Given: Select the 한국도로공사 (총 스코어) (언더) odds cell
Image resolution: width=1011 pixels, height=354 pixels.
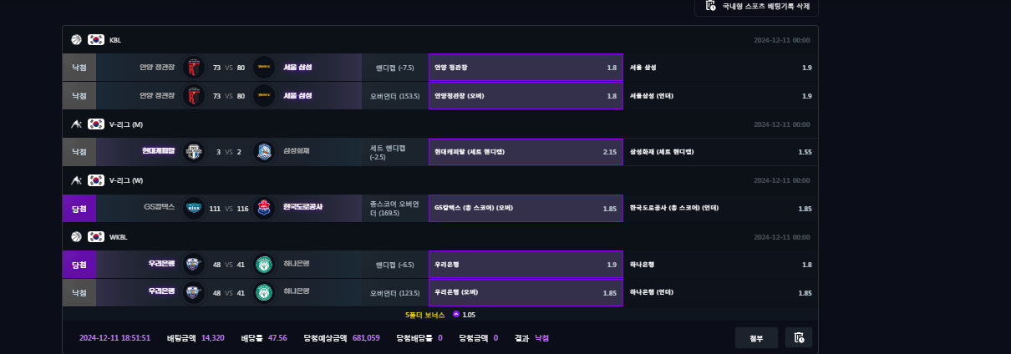Looking at the screenshot, I should [720, 208].
